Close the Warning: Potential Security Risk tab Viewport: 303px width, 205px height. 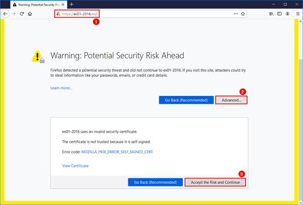pos(63,4)
